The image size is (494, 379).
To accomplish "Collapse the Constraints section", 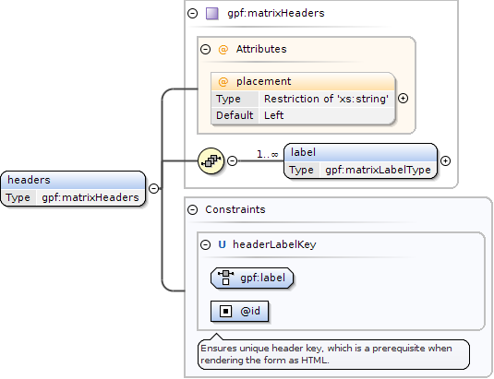I will (x=192, y=209).
